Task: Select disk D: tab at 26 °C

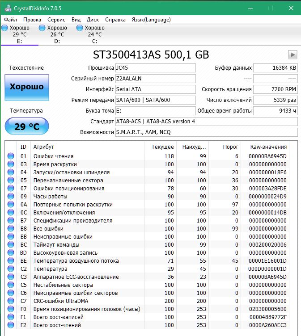Action: (57, 34)
